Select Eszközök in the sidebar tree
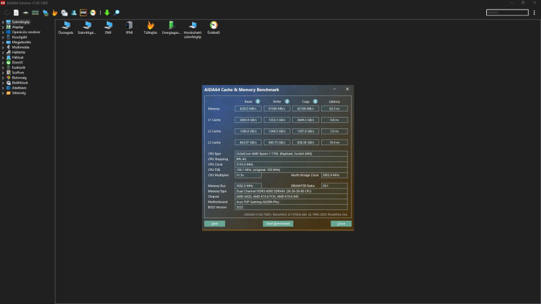 (19, 68)
